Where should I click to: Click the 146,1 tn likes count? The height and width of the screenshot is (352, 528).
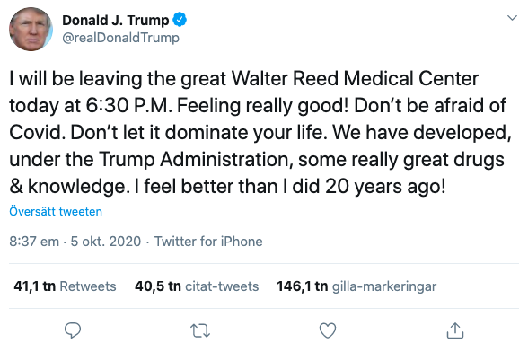pos(302,286)
